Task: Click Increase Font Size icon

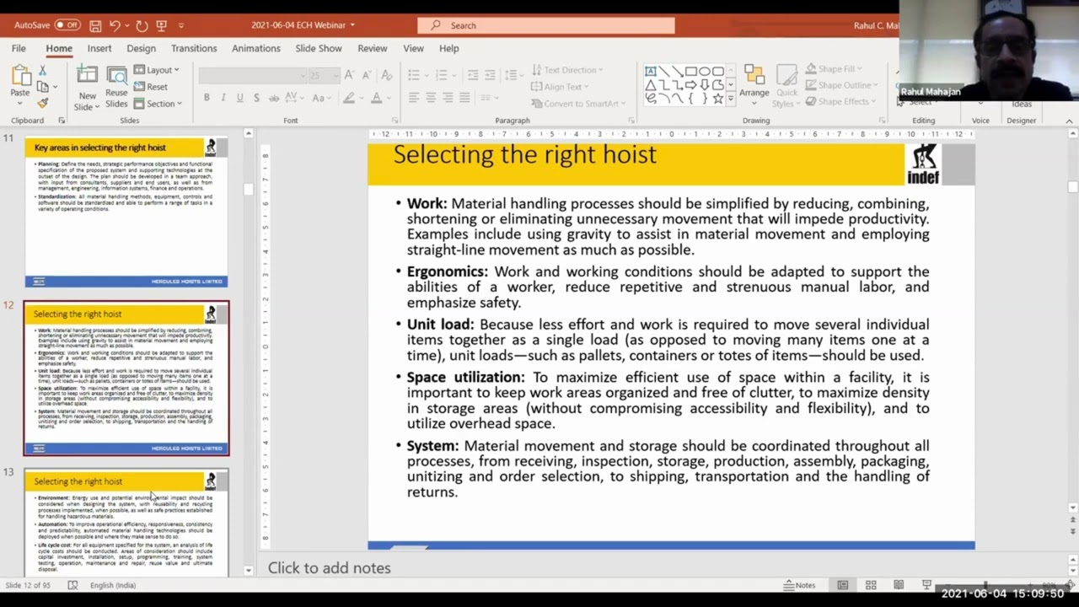Action: coord(350,76)
